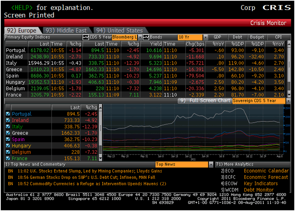Click the Budget column header

[257, 37]
